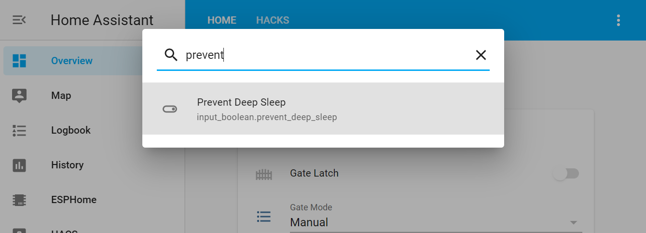Click the Map sidebar icon
This screenshot has height=233, width=646.
click(19, 96)
